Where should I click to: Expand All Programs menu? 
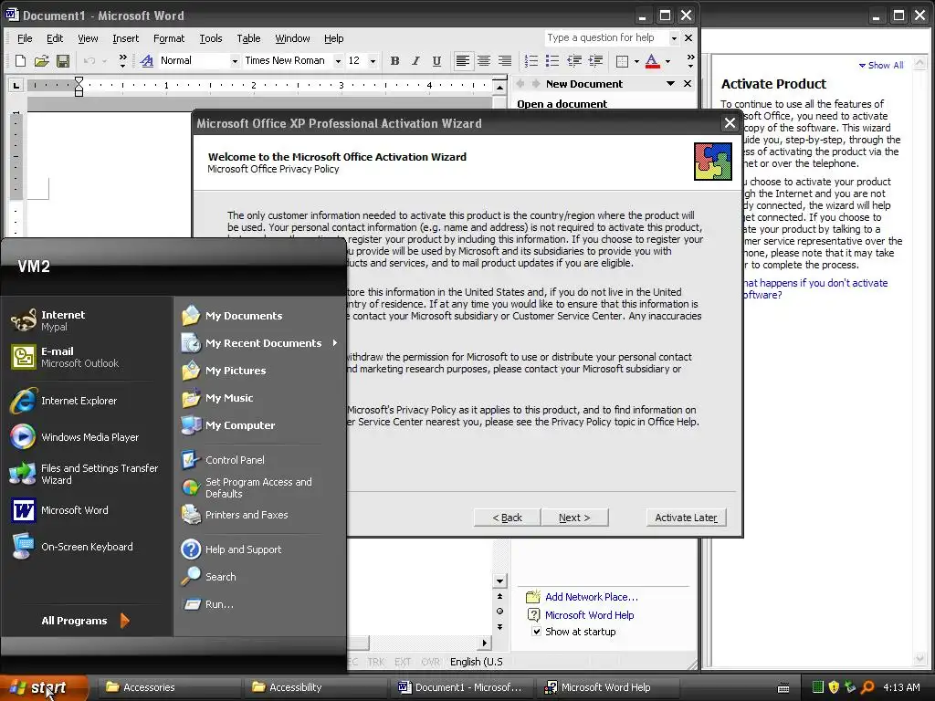[x=84, y=621]
